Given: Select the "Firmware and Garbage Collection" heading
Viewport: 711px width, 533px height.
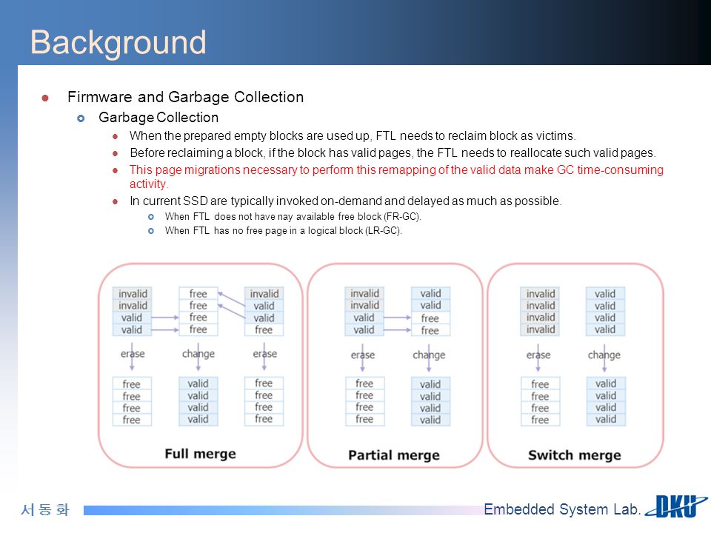Looking at the screenshot, I should tap(185, 97).
